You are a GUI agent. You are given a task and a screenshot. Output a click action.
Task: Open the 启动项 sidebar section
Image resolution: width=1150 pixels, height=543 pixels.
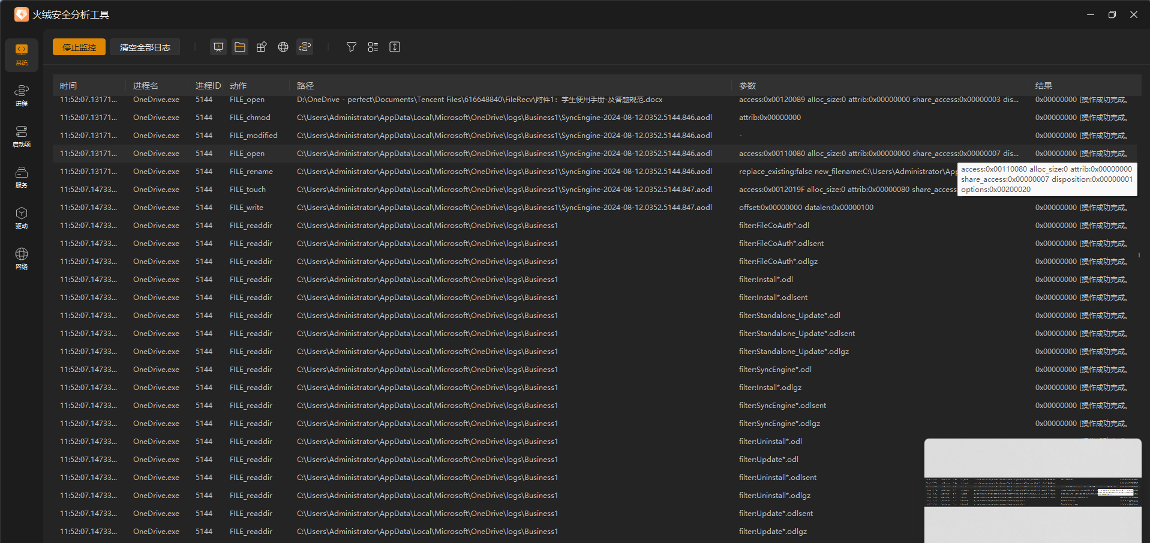(x=22, y=137)
